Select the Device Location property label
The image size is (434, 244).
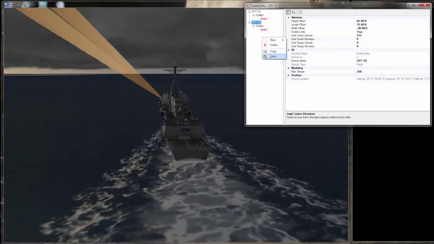click(300, 79)
